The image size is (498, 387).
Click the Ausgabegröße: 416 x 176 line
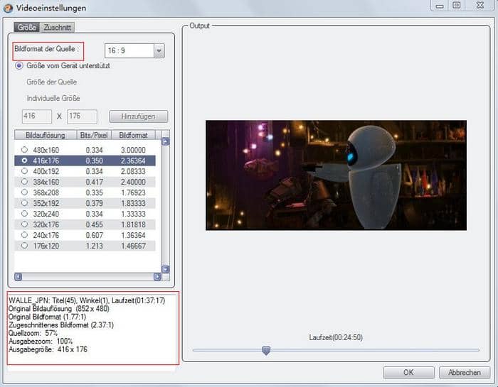click(48, 349)
